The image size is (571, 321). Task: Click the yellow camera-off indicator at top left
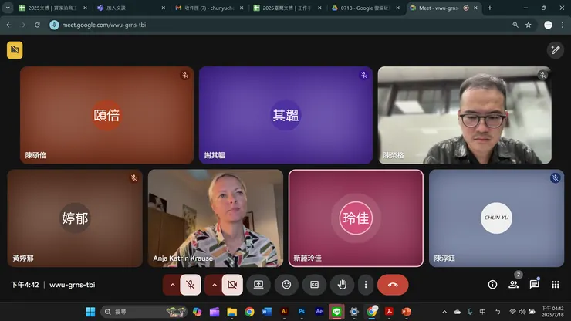[15, 50]
